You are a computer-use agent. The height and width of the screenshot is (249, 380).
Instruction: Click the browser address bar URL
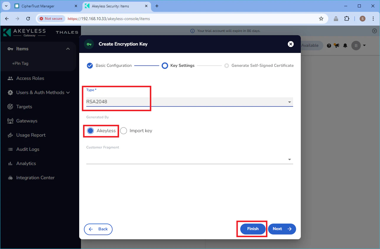coord(109,19)
